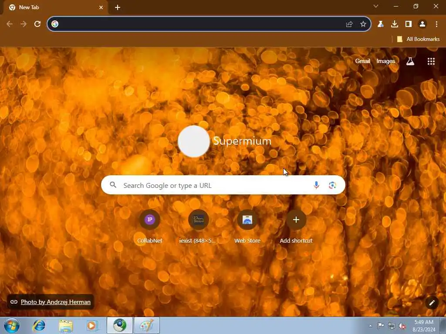Viewport: 446px width, 334px height.
Task: Show hidden system tray icons
Action: 370,326
